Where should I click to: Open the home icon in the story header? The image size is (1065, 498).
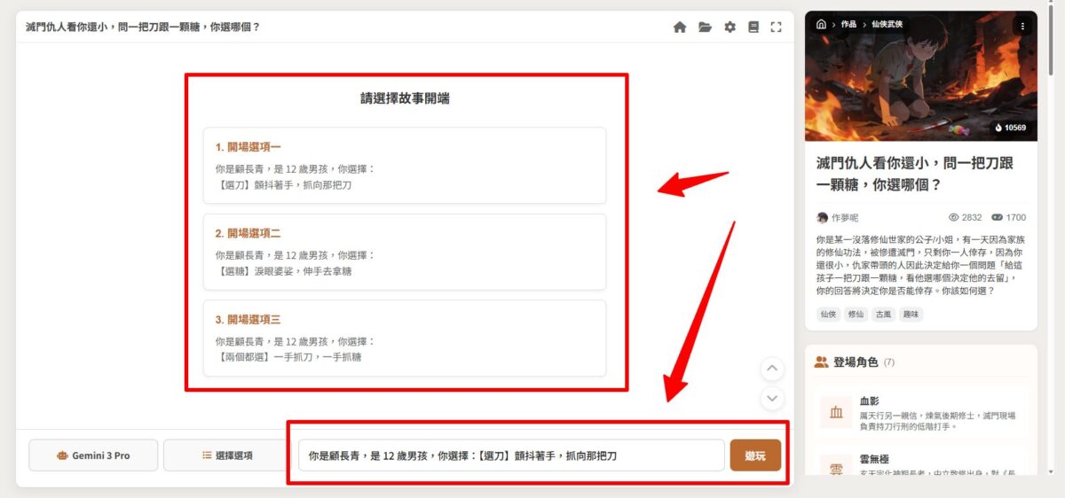point(680,27)
